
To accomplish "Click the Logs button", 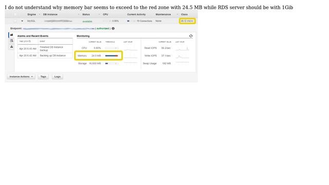I will 57,77.
